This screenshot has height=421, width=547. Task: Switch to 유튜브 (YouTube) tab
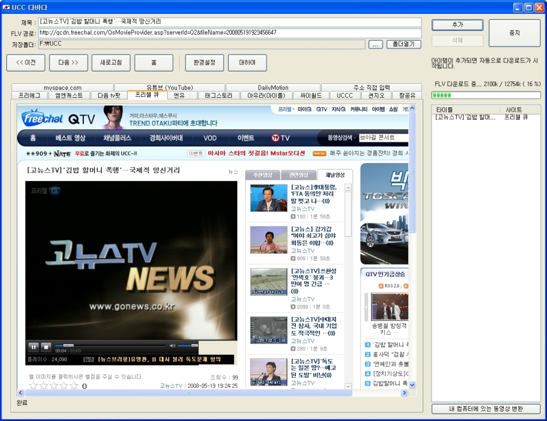[169, 88]
